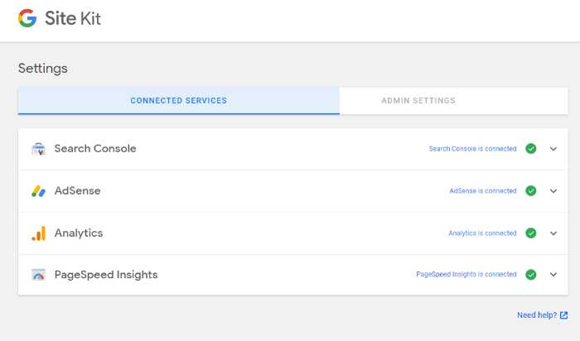Expand the Search Console row chevron
Screen dimensions: 580x341
point(553,149)
